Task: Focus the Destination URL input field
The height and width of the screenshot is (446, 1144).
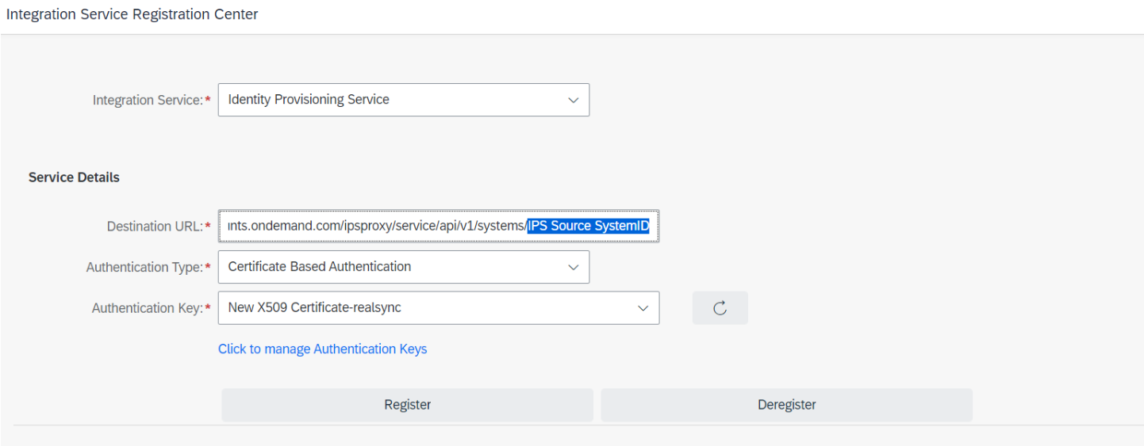Action: pos(438,226)
